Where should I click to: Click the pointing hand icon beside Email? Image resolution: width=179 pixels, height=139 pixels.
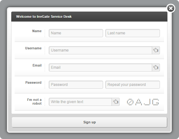click(156, 67)
